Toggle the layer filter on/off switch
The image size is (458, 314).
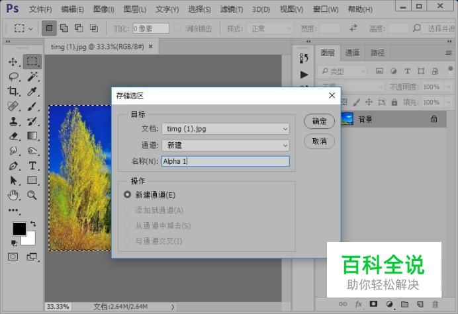pos(450,71)
